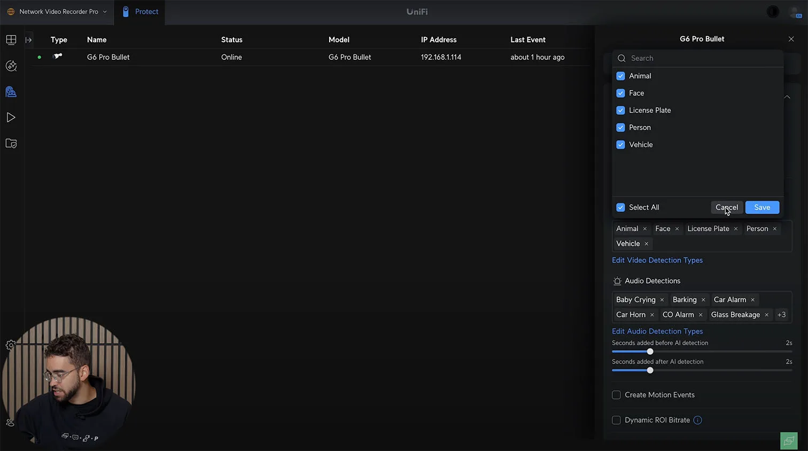Sort by the Type column header
The image size is (808, 451).
point(59,40)
